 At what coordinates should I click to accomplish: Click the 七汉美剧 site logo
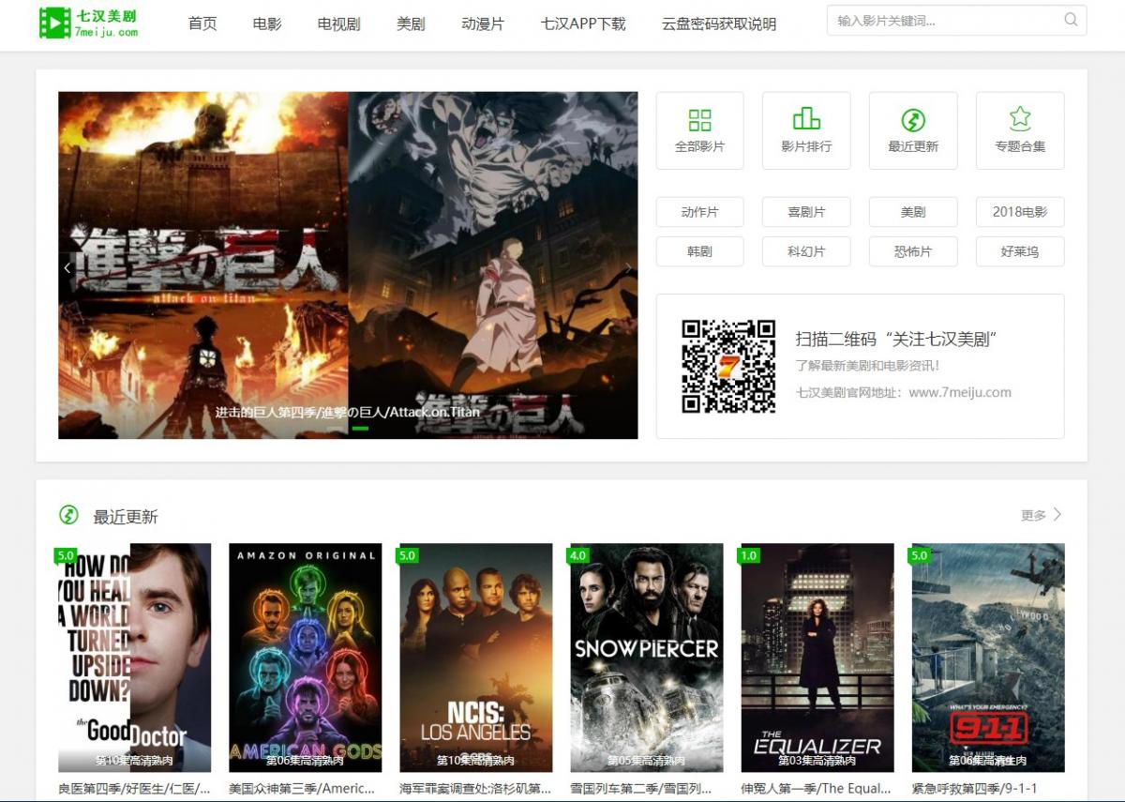point(89,23)
